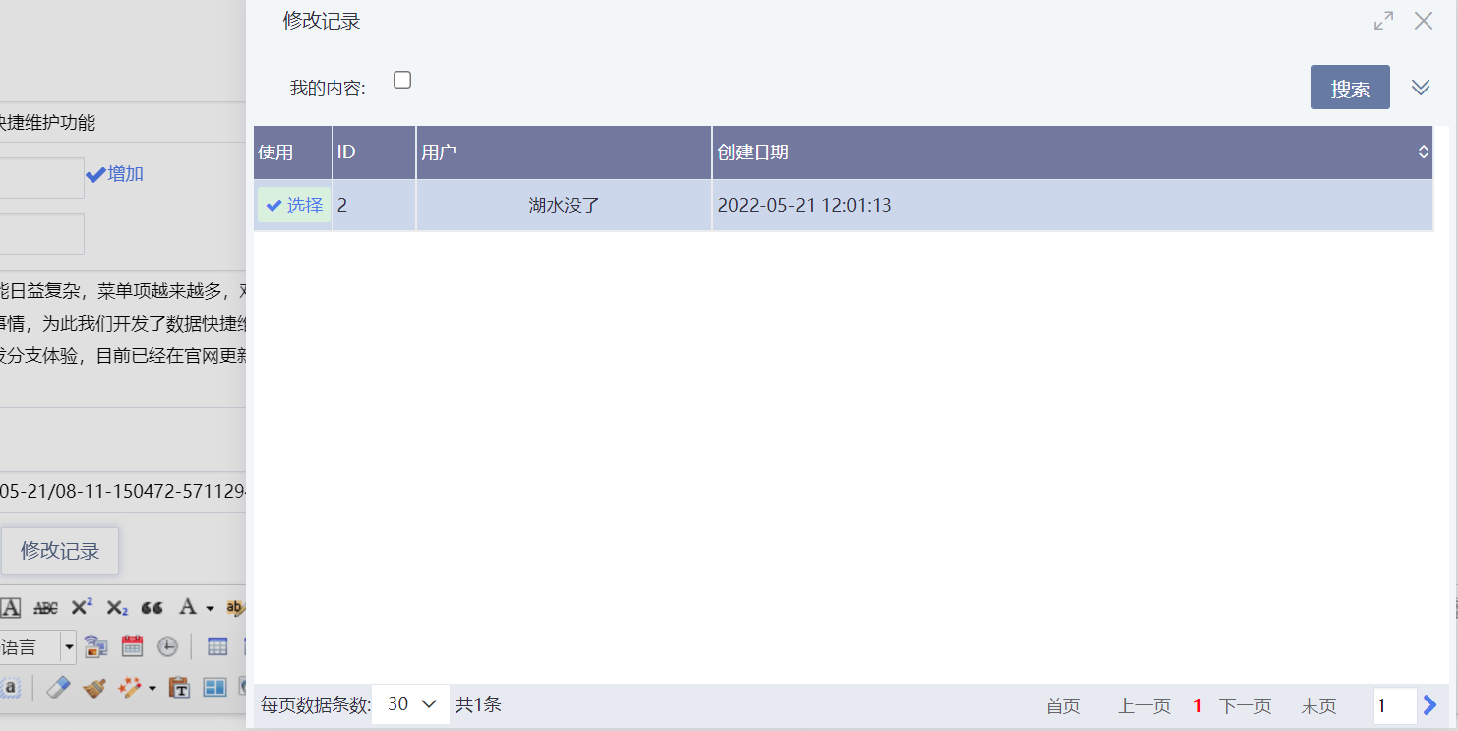Viewport: 1458px width, 731px height.
Task: Insert a blockquote with quote icon
Action: pos(152,608)
